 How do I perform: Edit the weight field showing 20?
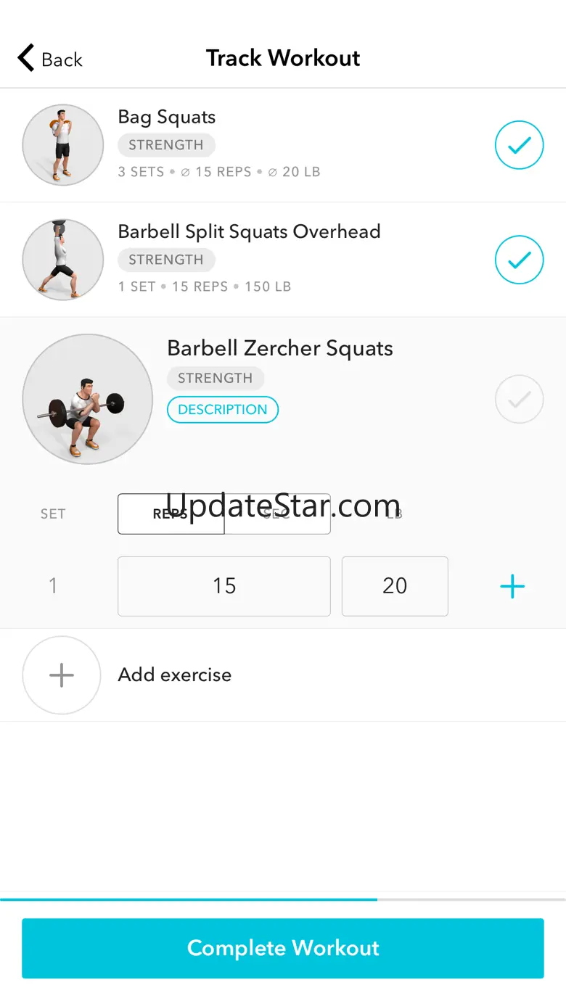coord(395,586)
